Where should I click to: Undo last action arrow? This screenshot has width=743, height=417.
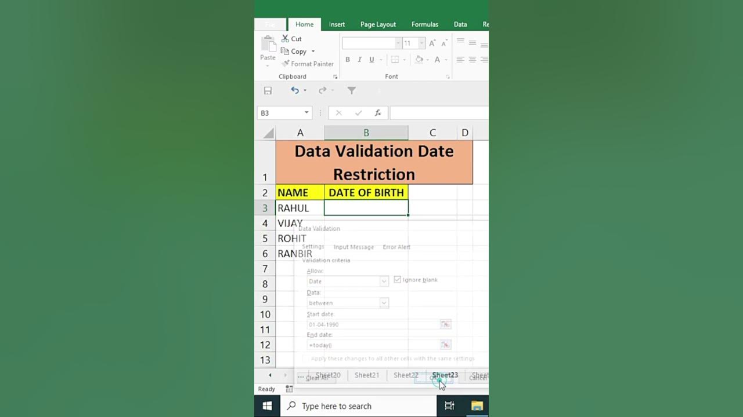(x=295, y=90)
